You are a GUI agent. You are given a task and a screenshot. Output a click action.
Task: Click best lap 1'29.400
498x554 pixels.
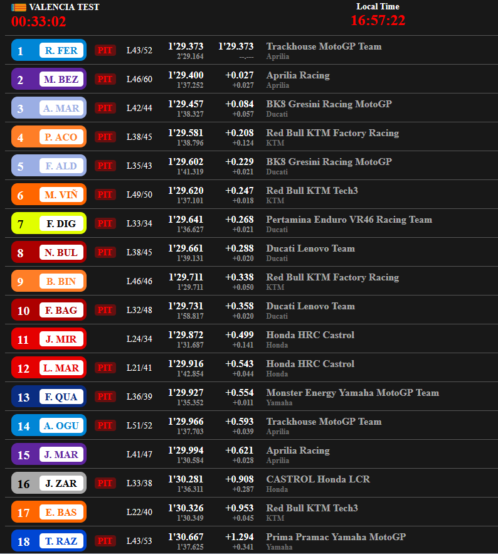tap(186, 75)
